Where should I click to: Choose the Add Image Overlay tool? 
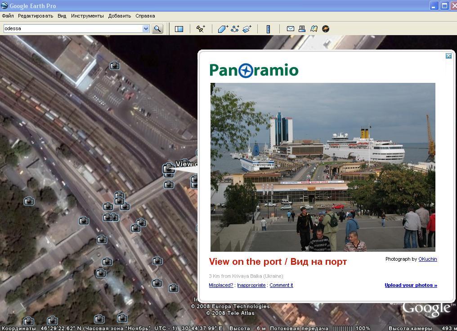247,29
